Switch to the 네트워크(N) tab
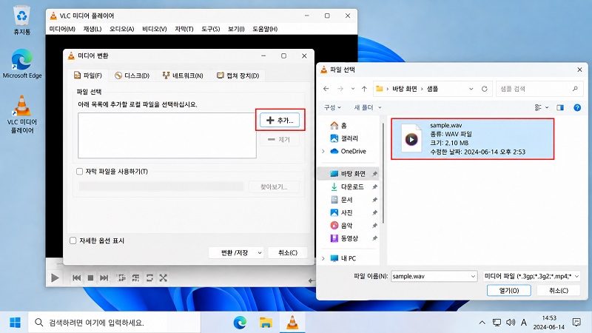 (x=183, y=75)
